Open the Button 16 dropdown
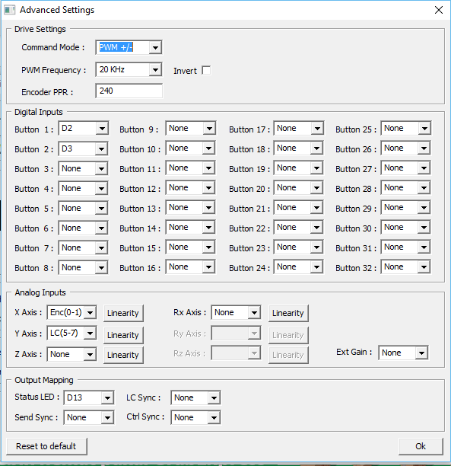Viewport: 451px width, 466px height. pyautogui.click(x=191, y=267)
